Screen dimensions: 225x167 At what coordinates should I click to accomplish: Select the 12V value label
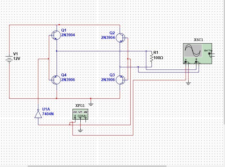pyautogui.click(x=17, y=58)
